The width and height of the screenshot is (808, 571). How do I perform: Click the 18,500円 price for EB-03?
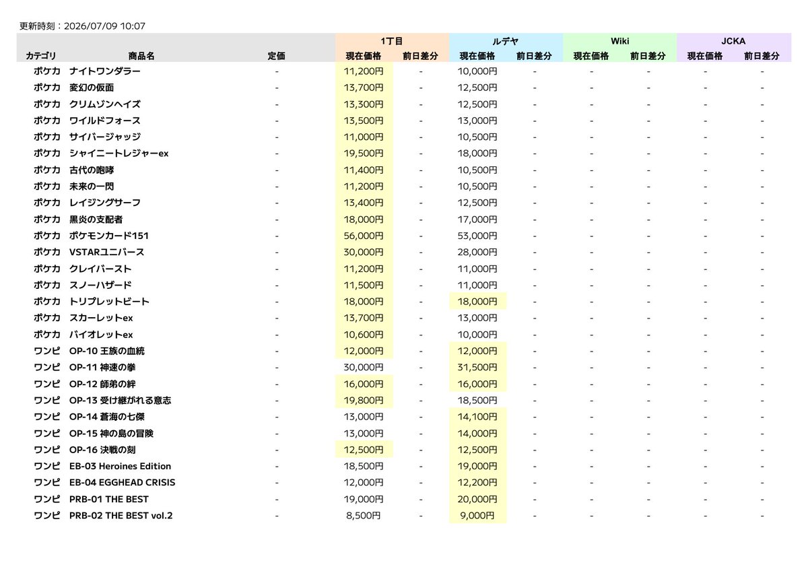tap(364, 466)
